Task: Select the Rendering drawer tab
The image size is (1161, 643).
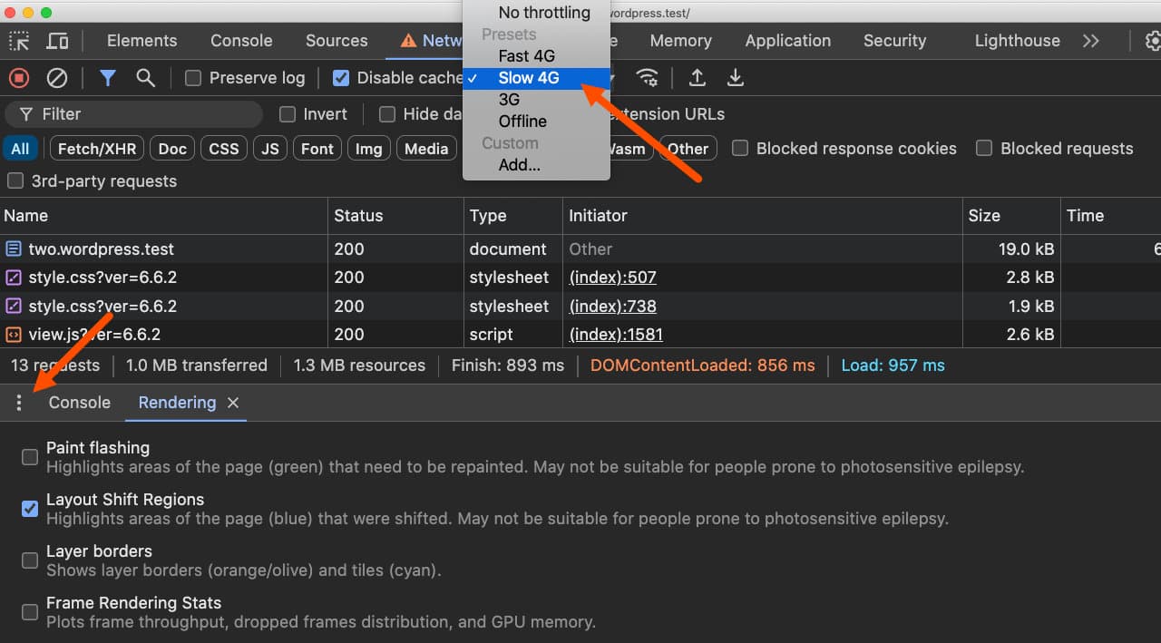Action: click(177, 403)
